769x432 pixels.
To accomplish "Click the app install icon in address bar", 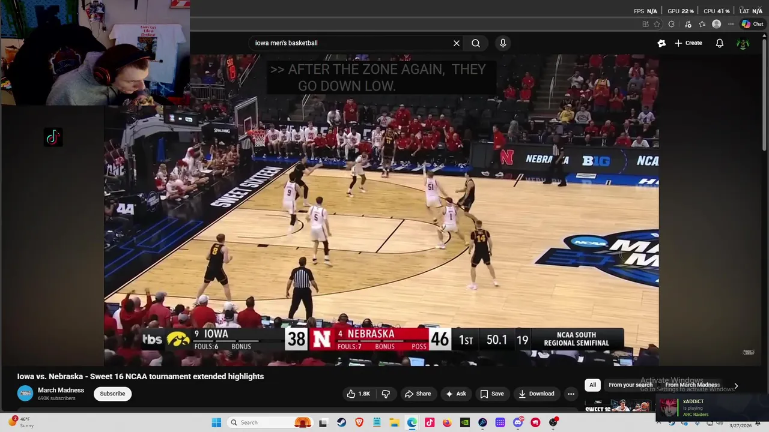I will click(645, 24).
